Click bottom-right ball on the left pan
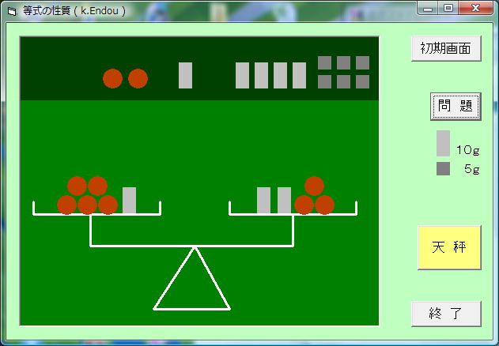This screenshot has height=346, width=499. click(x=108, y=205)
